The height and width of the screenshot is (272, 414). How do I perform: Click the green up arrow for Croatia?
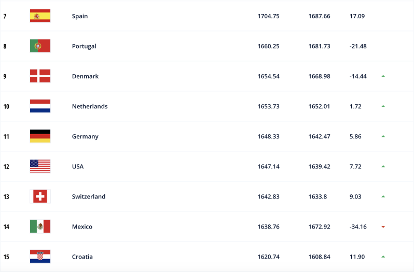pyautogui.click(x=383, y=256)
